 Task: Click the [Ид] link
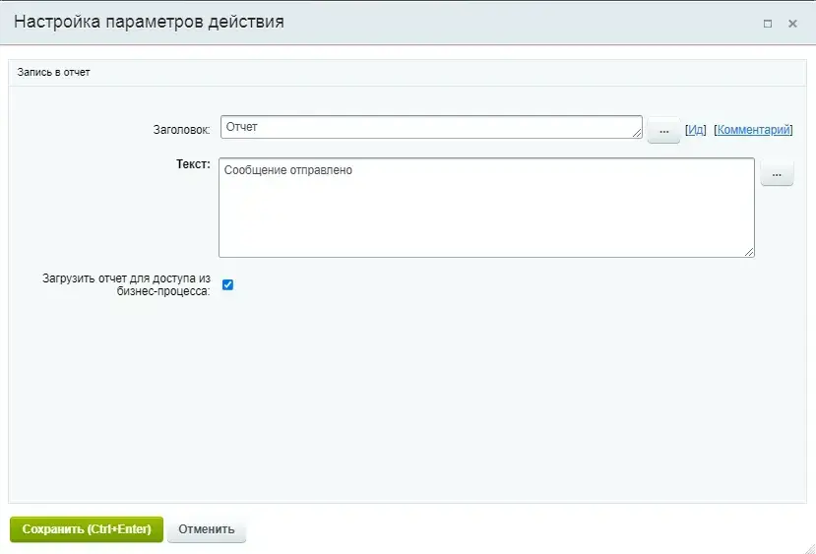coord(695,130)
